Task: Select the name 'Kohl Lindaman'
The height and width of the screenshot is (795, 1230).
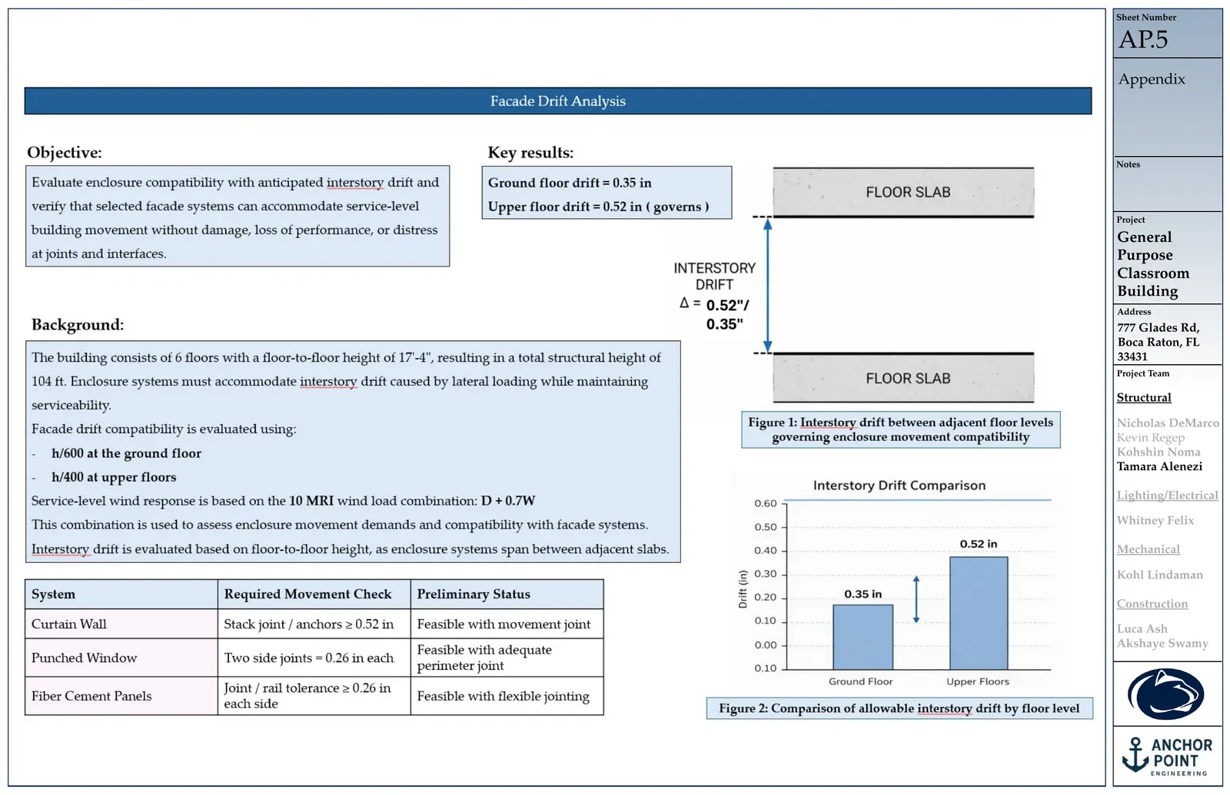Action: [x=1160, y=575]
